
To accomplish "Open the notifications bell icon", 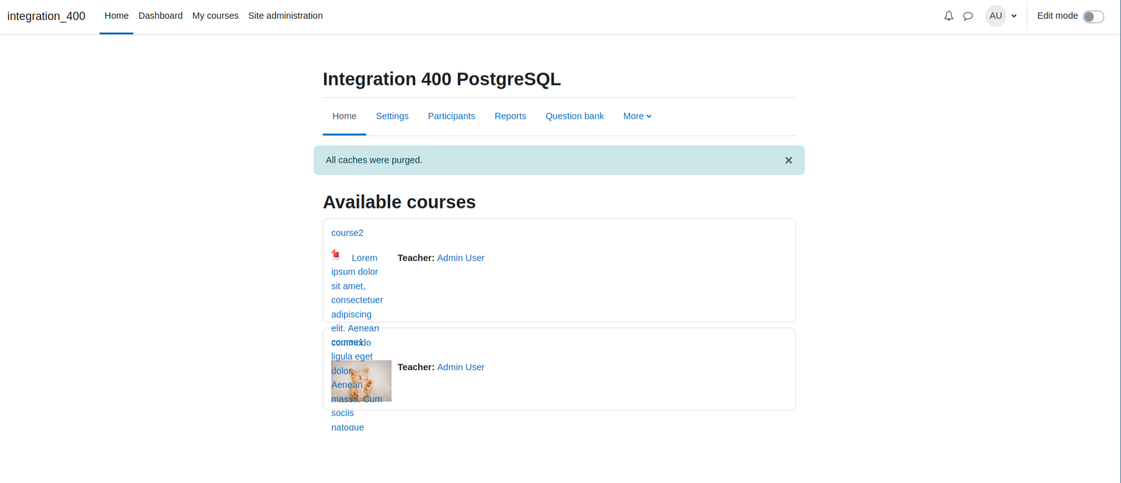I will click(x=948, y=16).
